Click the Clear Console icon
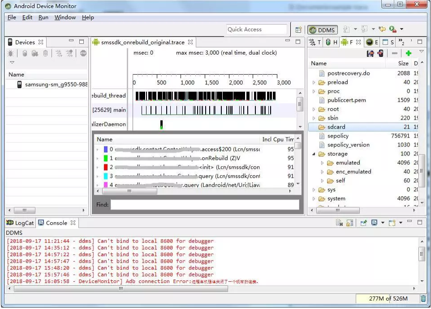Screen dimensions: 431x309 [340, 223]
